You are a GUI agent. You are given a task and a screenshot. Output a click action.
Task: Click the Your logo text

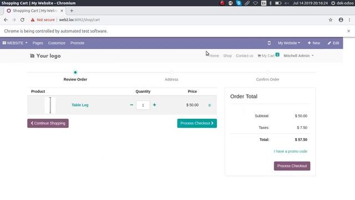pos(48,56)
